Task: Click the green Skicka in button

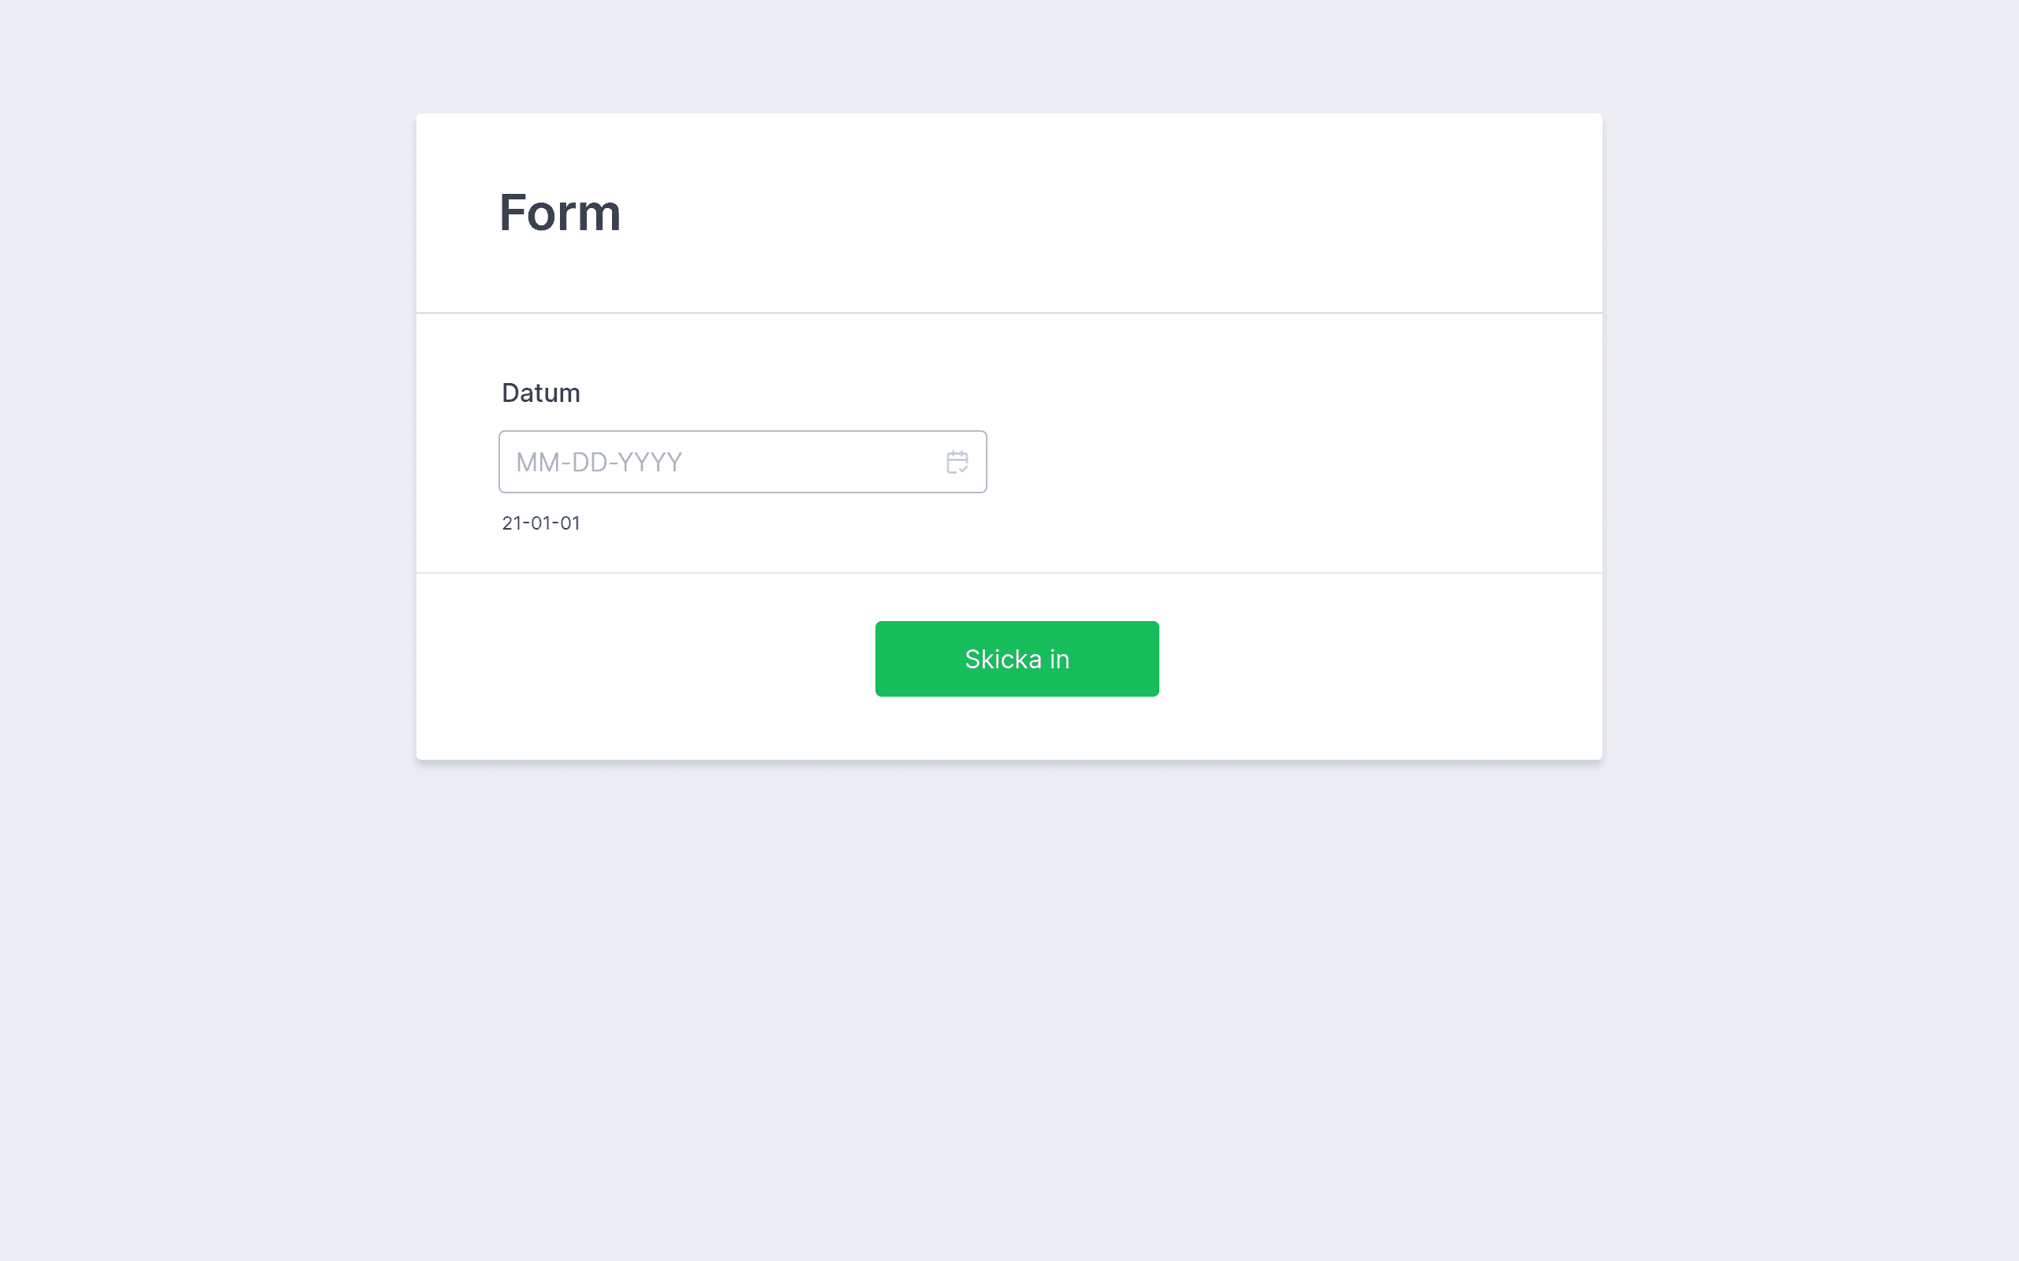Action: [x=1017, y=659]
